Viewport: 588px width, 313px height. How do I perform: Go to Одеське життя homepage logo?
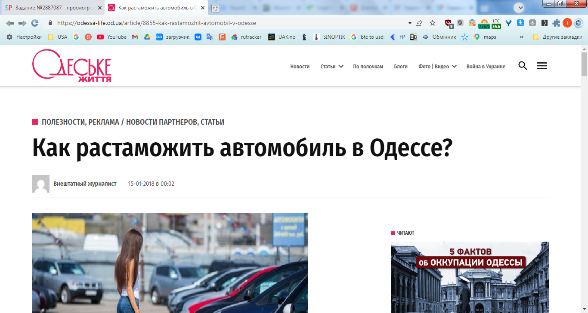(x=72, y=65)
